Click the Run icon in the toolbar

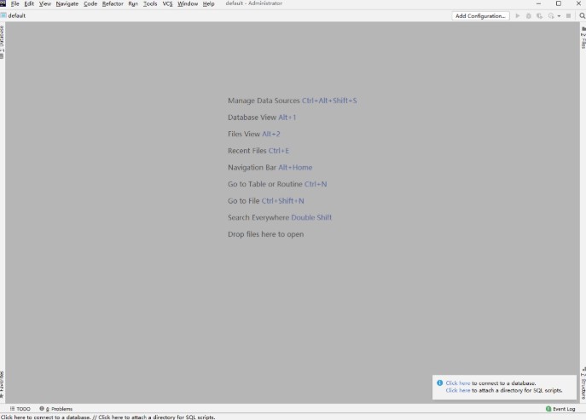[517, 15]
